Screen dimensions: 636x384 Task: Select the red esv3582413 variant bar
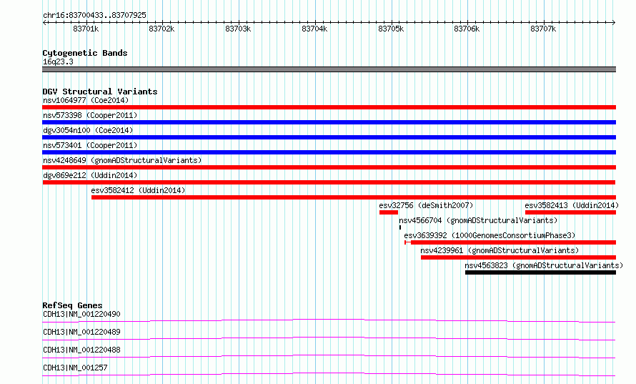[x=570, y=212]
